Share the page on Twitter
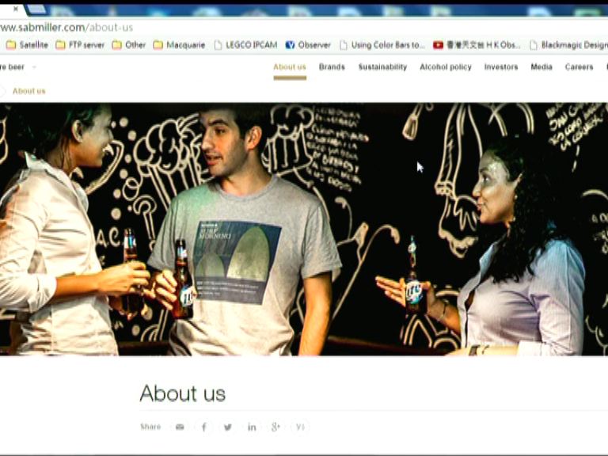 (228, 427)
